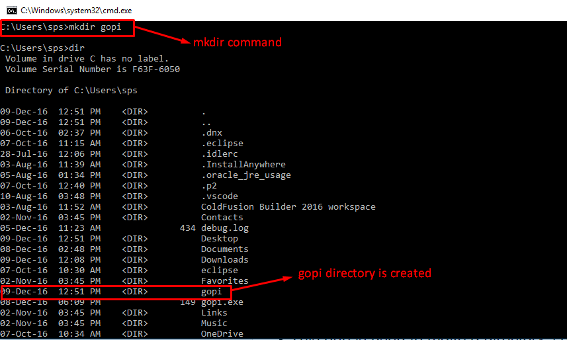Click the 'Links' directory entry

214,312
